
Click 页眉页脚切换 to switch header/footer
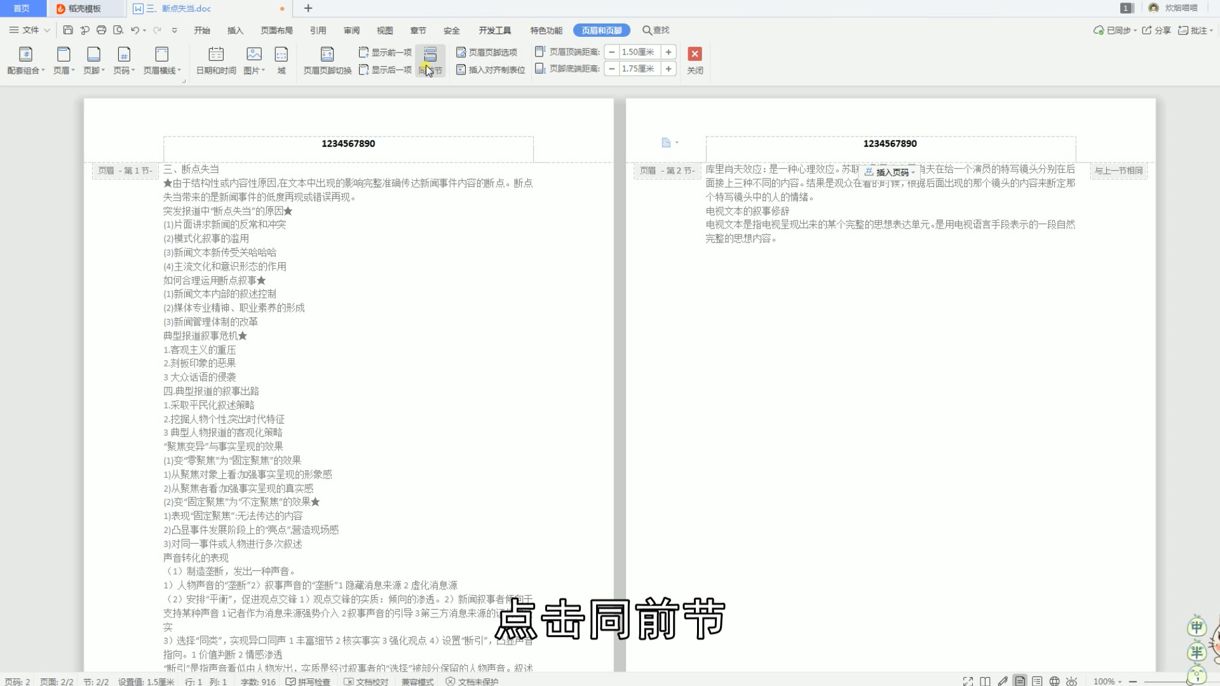pos(326,60)
